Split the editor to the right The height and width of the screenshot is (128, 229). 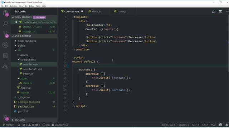click(x=220, y=11)
